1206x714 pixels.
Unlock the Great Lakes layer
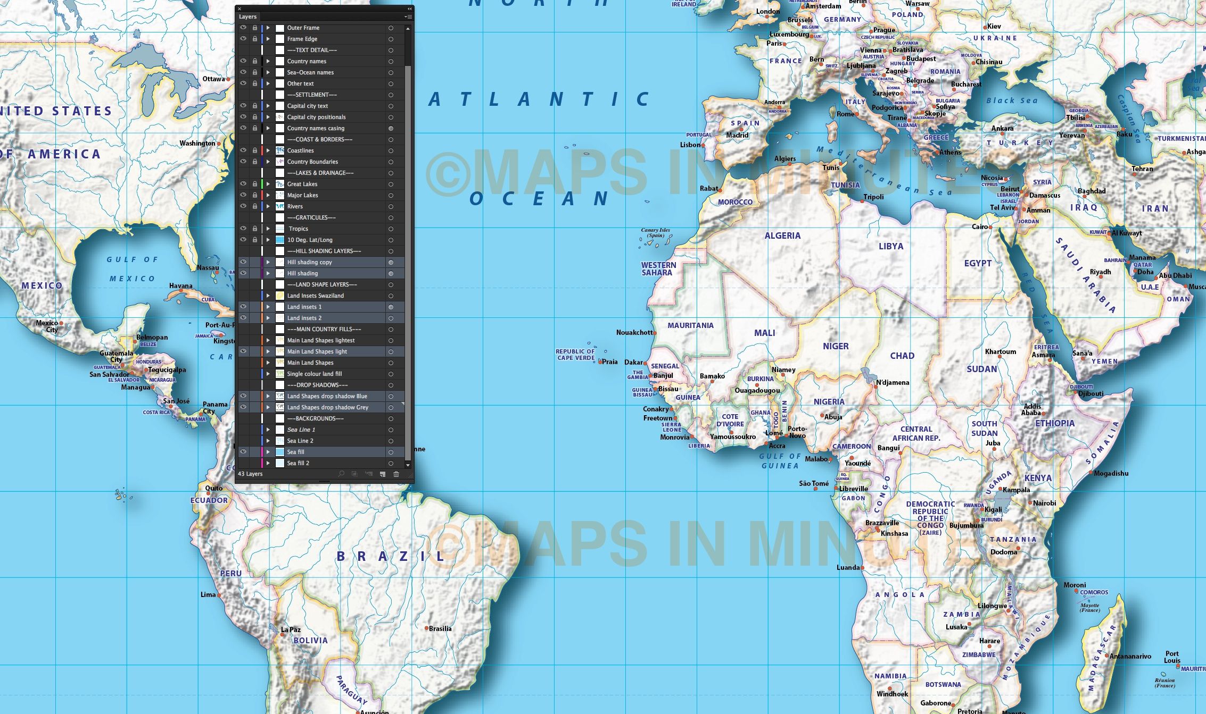pos(254,184)
